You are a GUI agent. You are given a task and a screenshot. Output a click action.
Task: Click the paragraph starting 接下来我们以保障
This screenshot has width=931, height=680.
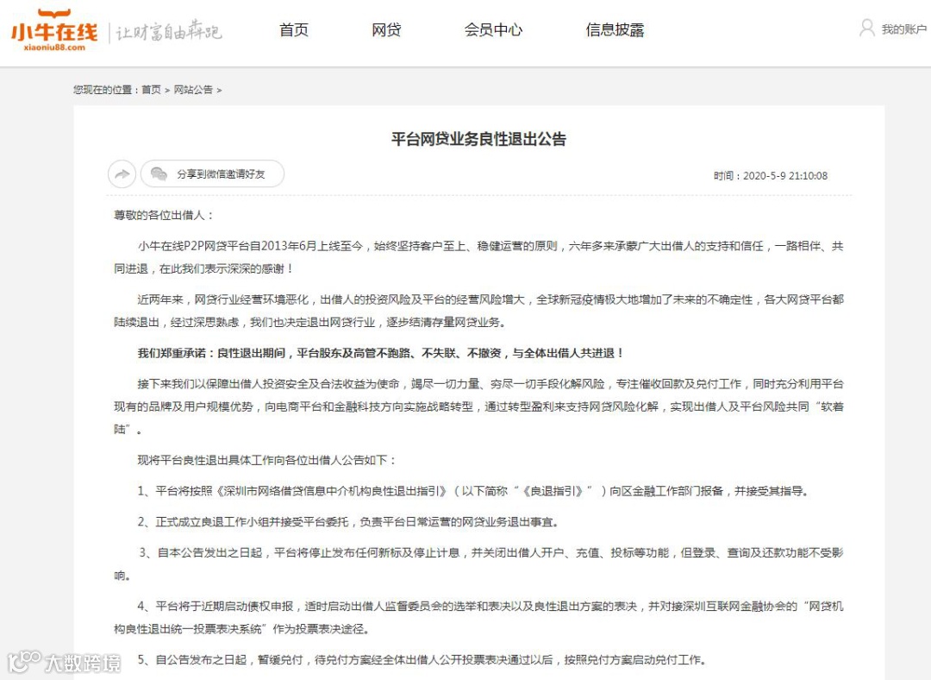point(478,406)
